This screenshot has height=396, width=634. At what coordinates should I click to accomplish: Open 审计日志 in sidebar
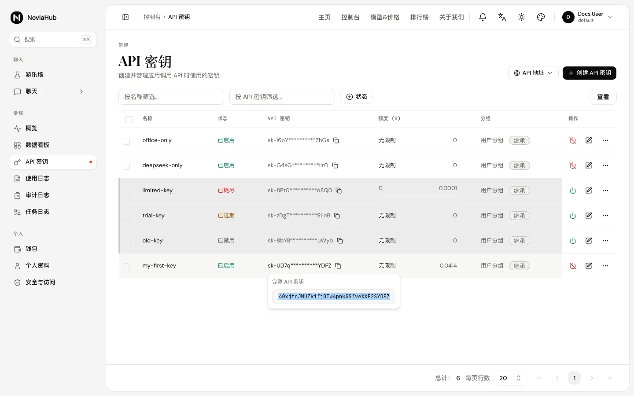(x=53, y=195)
